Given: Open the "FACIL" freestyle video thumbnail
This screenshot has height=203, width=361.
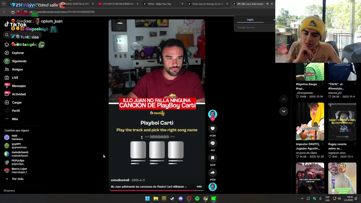Looking at the screenshot, I should [x=342, y=72].
